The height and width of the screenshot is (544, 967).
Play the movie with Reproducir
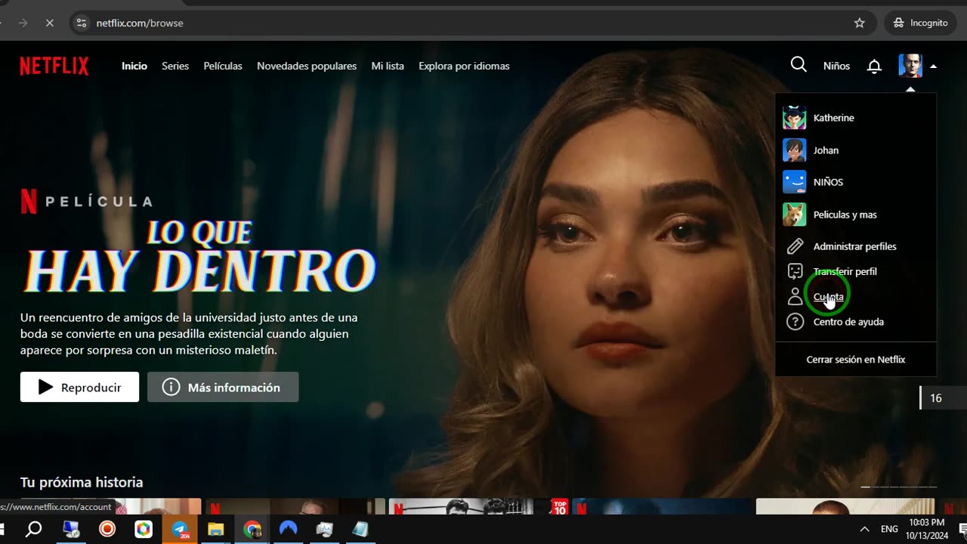tap(79, 387)
